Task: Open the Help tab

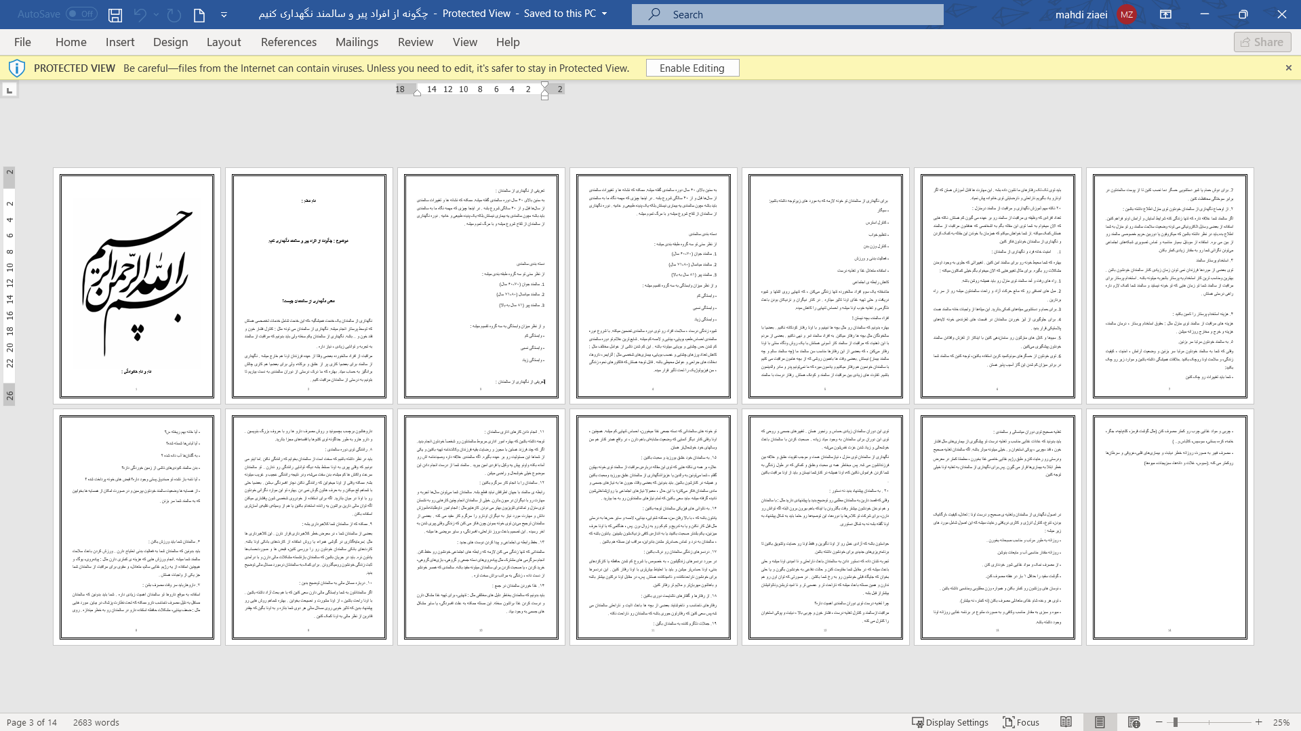Action: pos(508,42)
